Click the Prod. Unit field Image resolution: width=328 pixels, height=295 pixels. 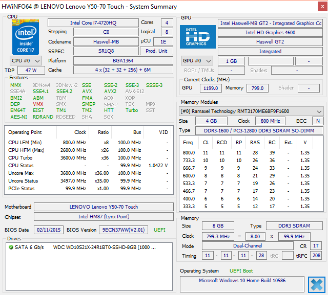[156, 51]
